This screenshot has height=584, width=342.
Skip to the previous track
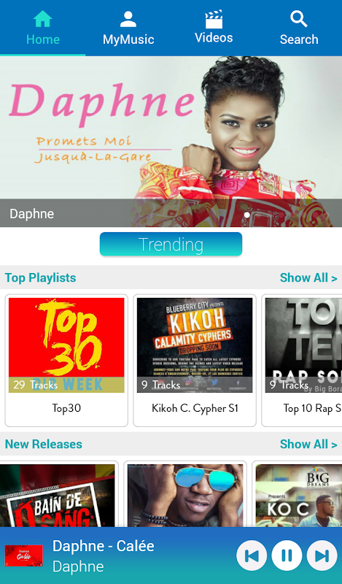(252, 556)
